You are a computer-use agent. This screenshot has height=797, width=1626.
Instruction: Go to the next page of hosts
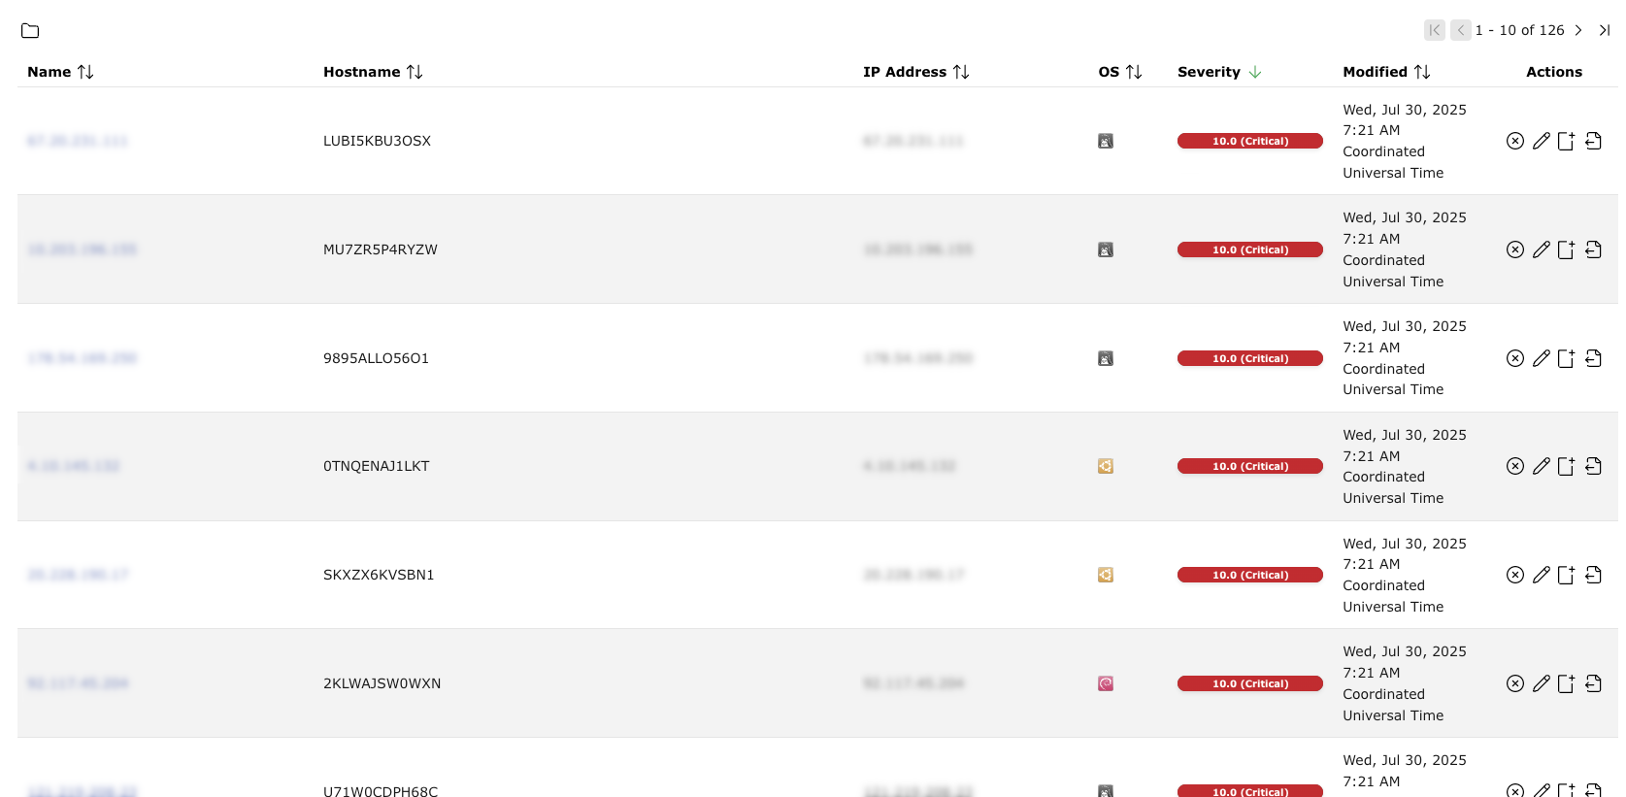(x=1578, y=30)
